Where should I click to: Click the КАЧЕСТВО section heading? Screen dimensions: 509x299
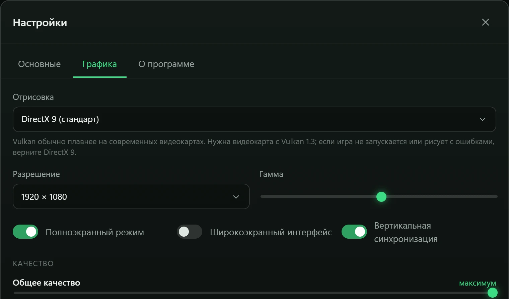(x=33, y=263)
